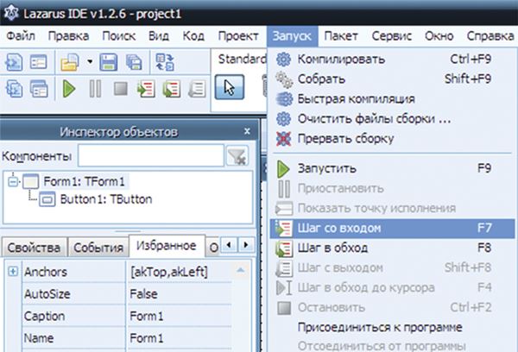
Task: Open the Поиск menu
Action: coord(118,36)
